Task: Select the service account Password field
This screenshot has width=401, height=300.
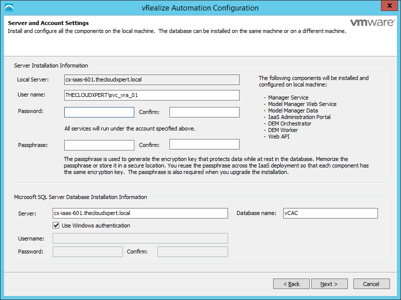Action: click(99, 112)
